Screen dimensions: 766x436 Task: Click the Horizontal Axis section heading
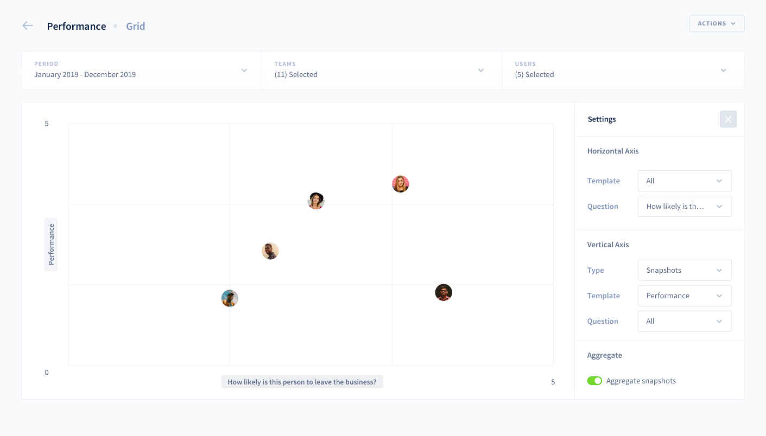click(613, 151)
